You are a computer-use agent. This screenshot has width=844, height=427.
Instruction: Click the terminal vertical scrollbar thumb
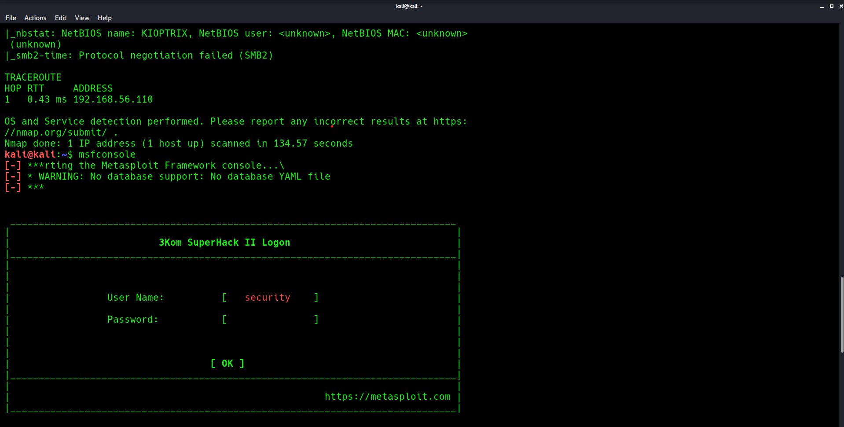tap(842, 315)
